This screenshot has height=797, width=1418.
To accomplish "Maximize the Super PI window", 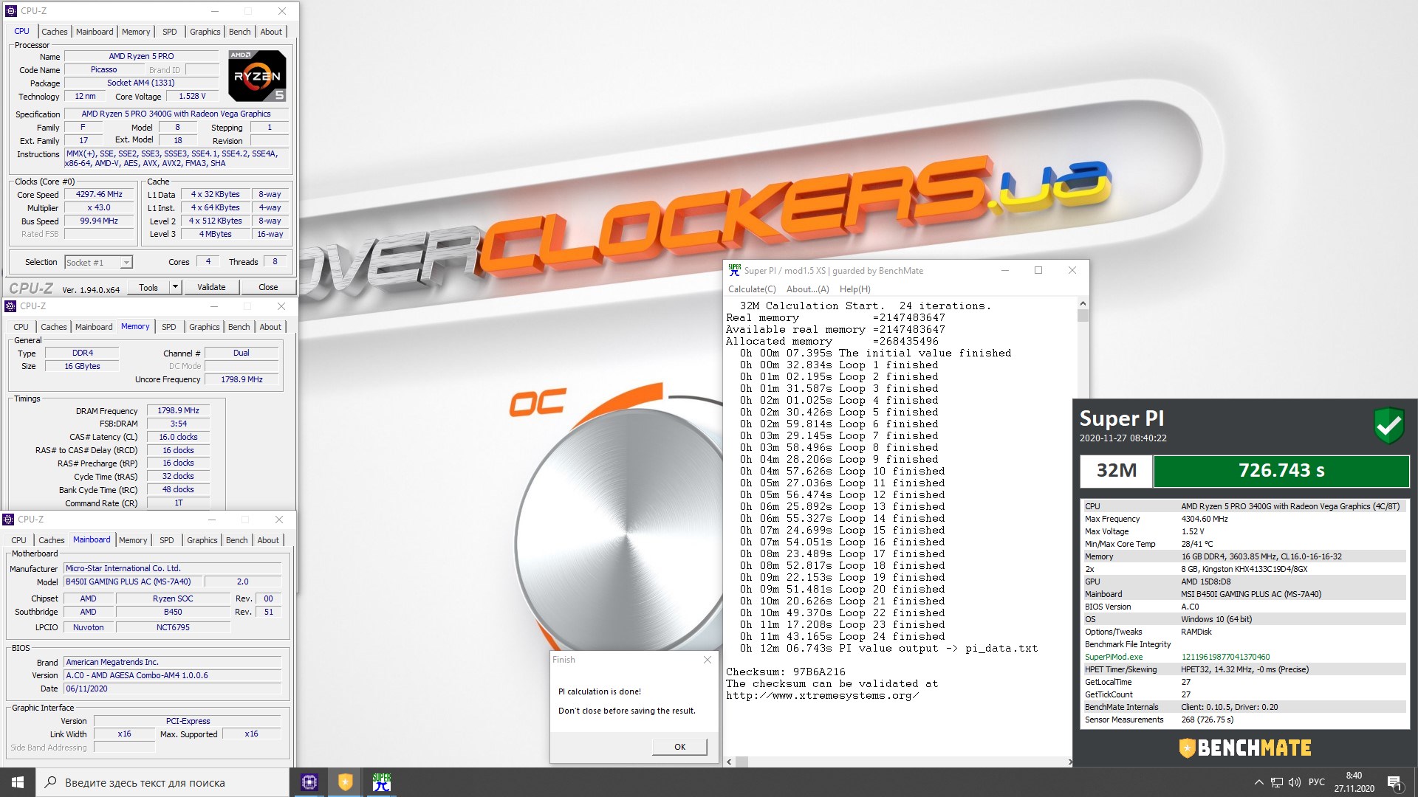I will click(1038, 270).
